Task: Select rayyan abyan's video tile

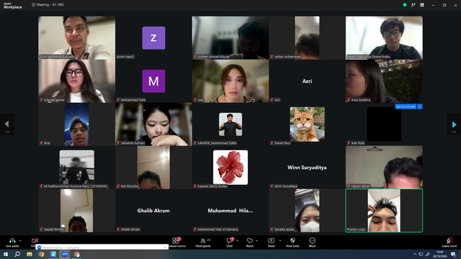Action: tap(384, 168)
